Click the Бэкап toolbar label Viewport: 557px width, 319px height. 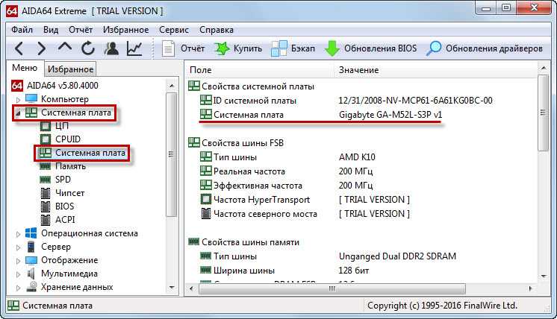pos(303,48)
